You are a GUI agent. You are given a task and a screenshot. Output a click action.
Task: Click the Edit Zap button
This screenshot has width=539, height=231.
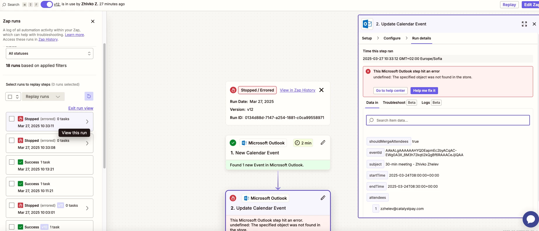[x=530, y=5]
